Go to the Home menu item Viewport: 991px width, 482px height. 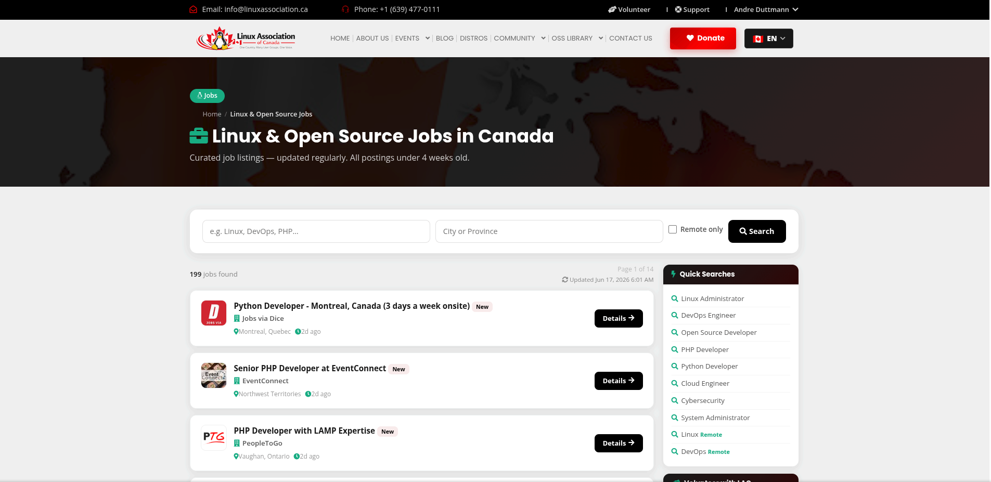tap(340, 38)
